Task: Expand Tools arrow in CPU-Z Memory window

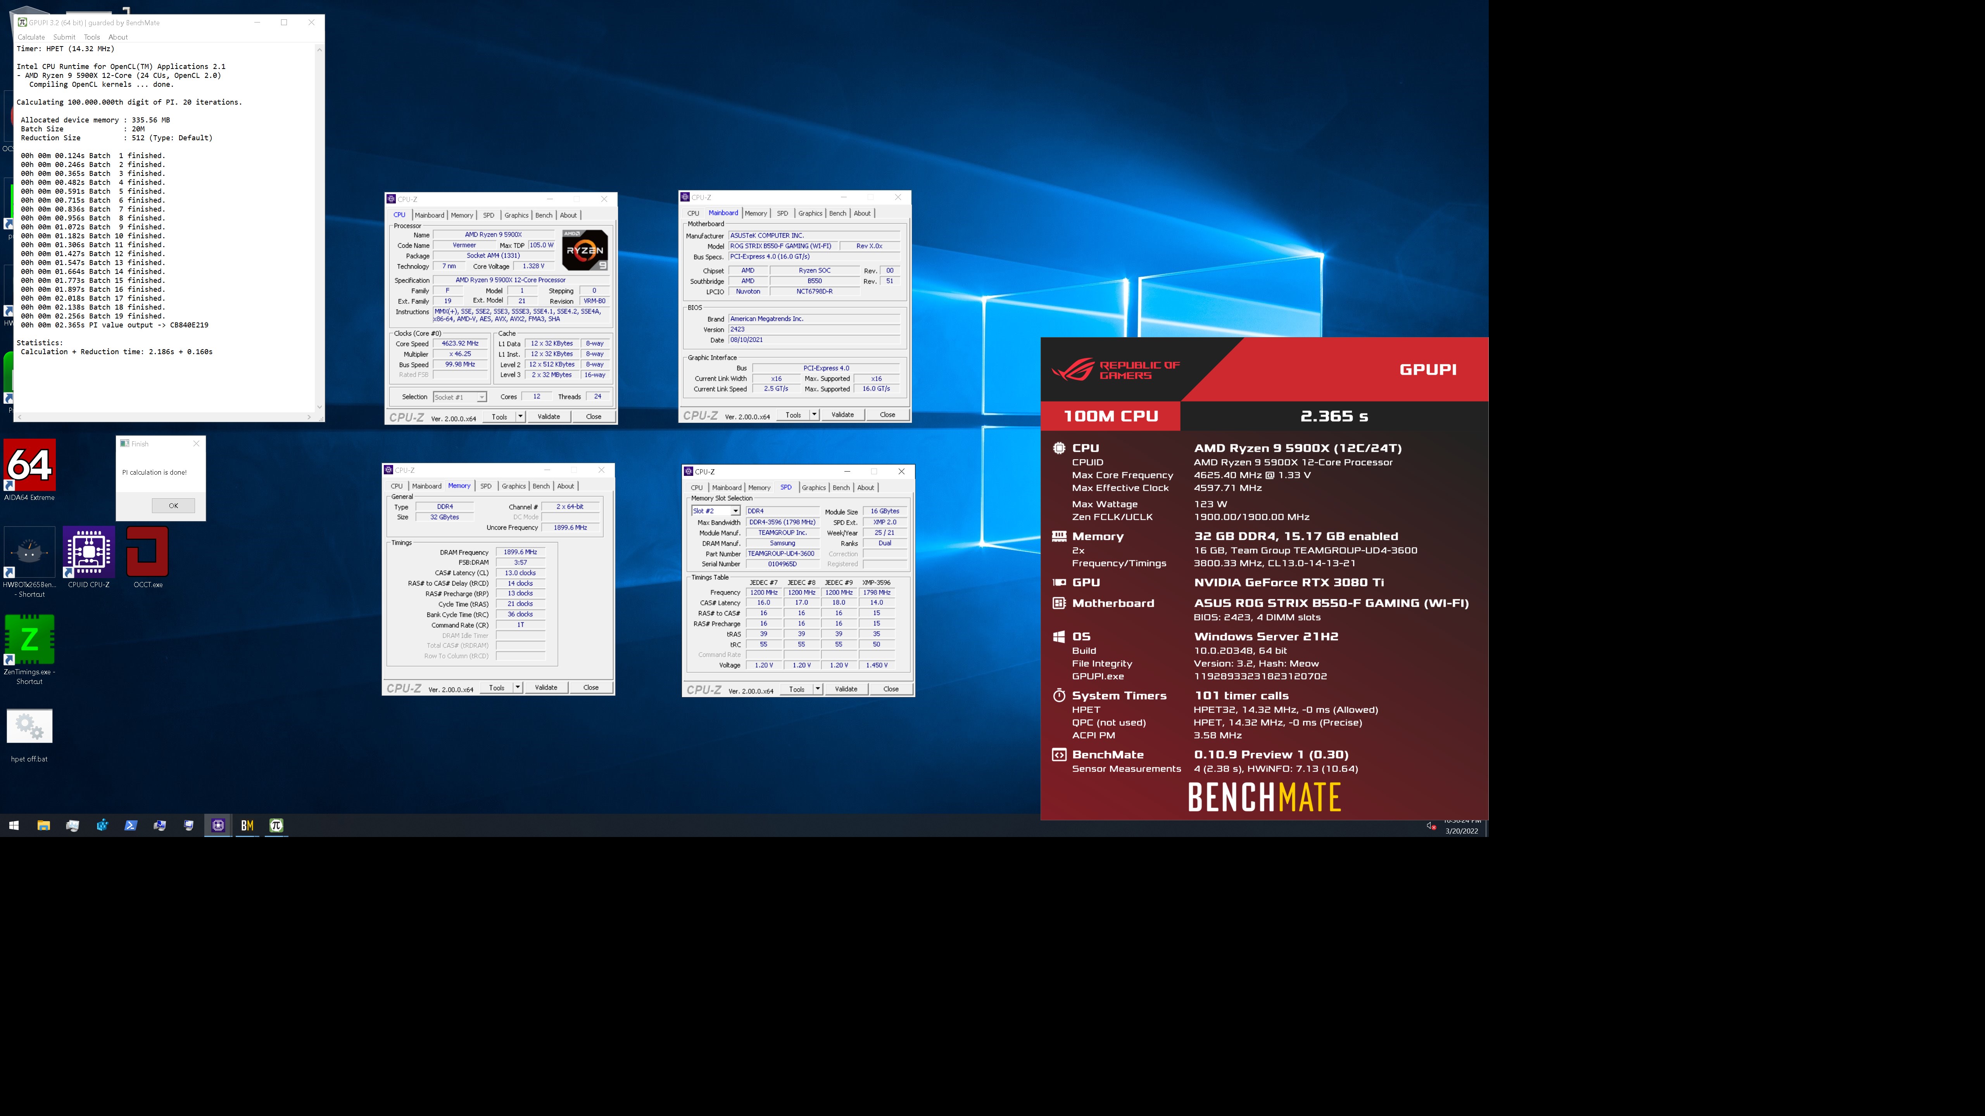Action: (x=518, y=688)
